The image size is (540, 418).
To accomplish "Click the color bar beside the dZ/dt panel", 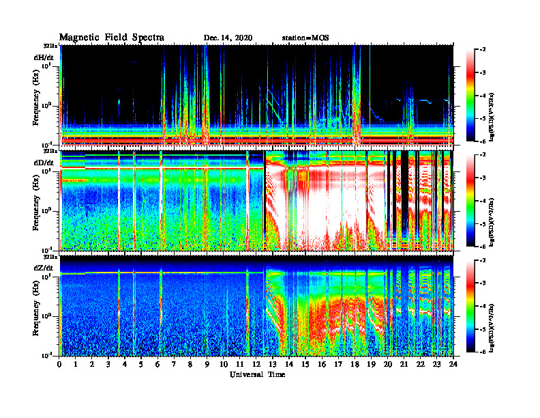I will tap(470, 306).
